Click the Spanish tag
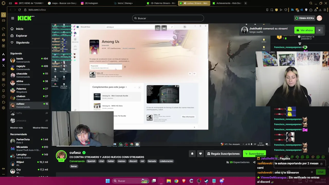Image resolution: width=329 pixels, height=185 pixels. point(91,161)
